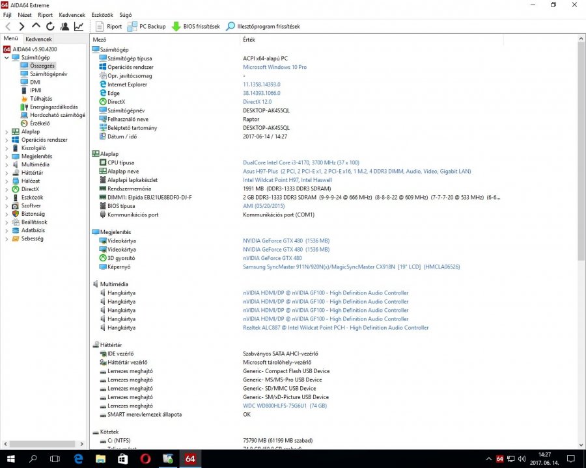Open the Kedvencek menu in the menu bar
This screenshot has width=586, height=468.
coord(72,15)
